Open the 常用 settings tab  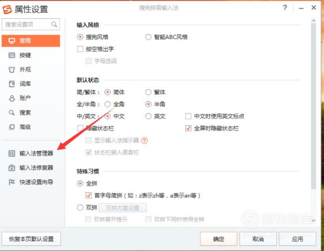pos(31,41)
